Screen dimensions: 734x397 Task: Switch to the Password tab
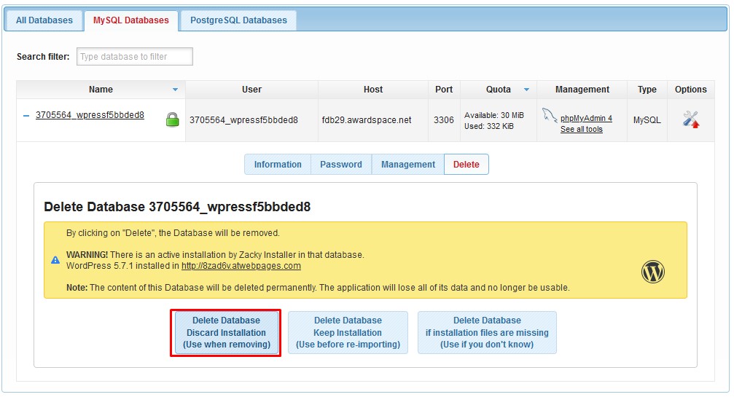click(341, 164)
